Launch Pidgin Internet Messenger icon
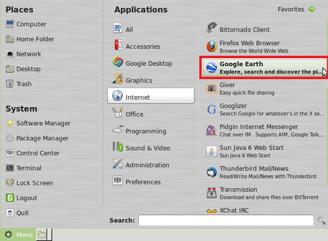Image resolution: width=328 pixels, height=241 pixels. (212, 130)
